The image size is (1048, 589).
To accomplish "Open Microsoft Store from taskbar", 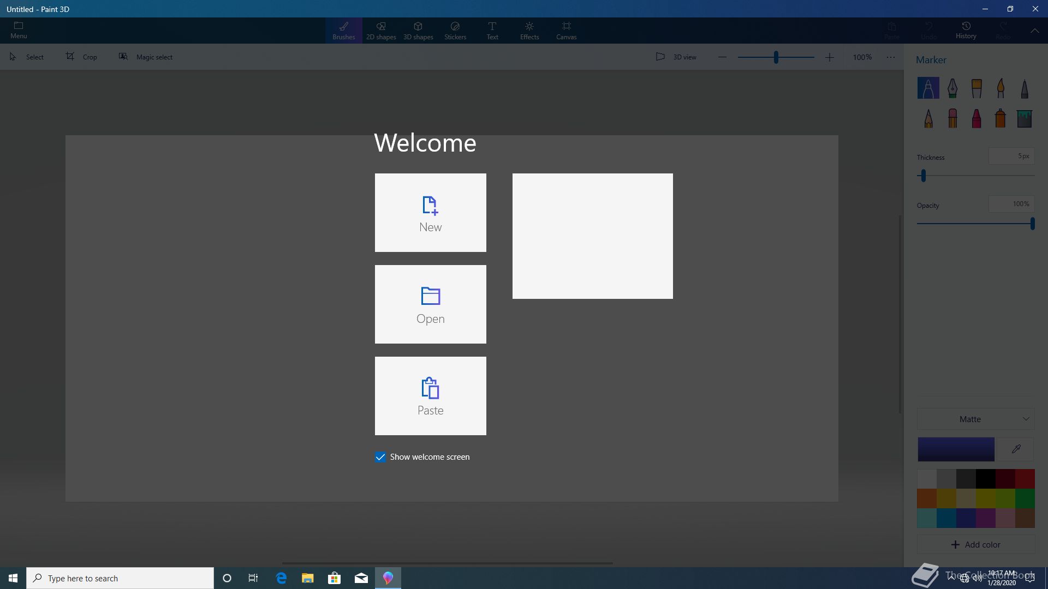I will click(x=334, y=578).
